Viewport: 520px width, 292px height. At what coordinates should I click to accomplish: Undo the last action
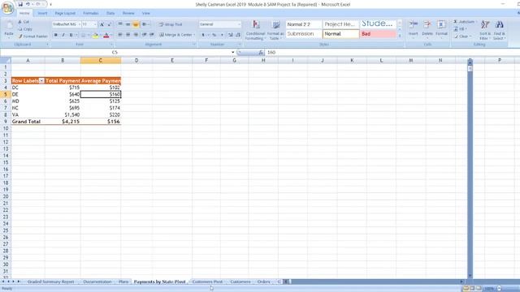(28, 4)
